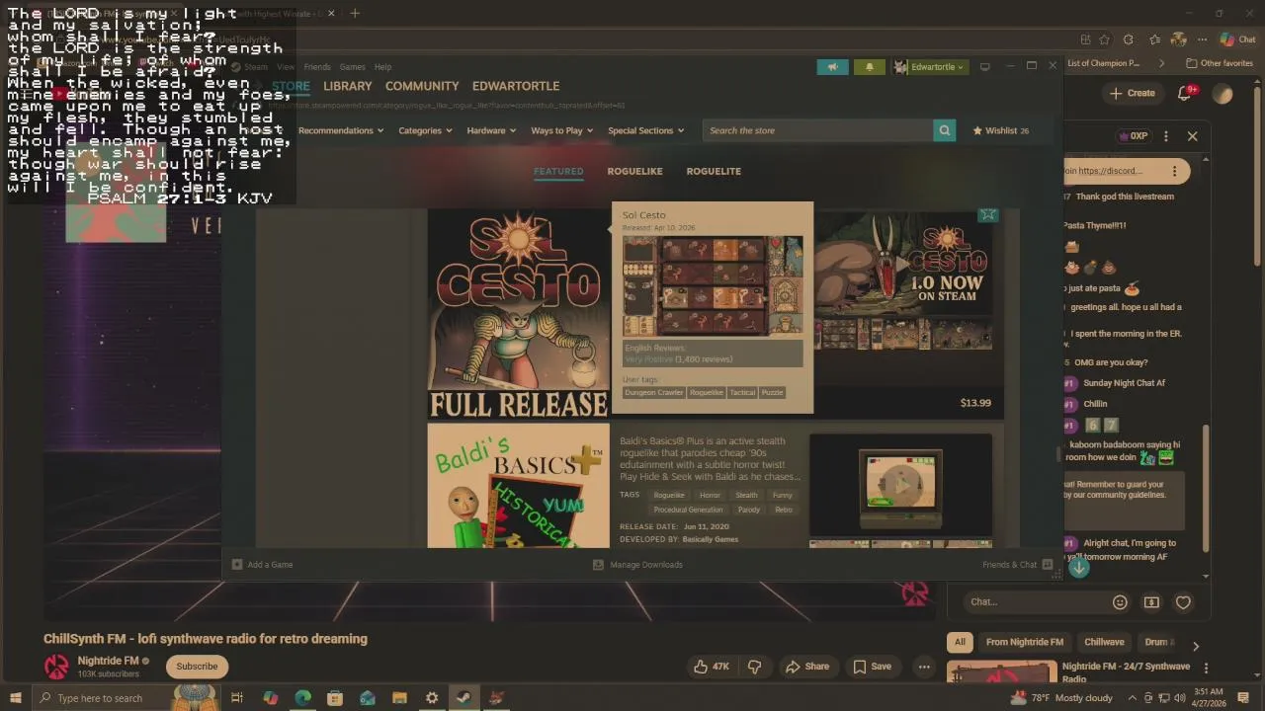Click the Steam store search magnifier button
This screenshot has width=1265, height=711.
point(944,130)
